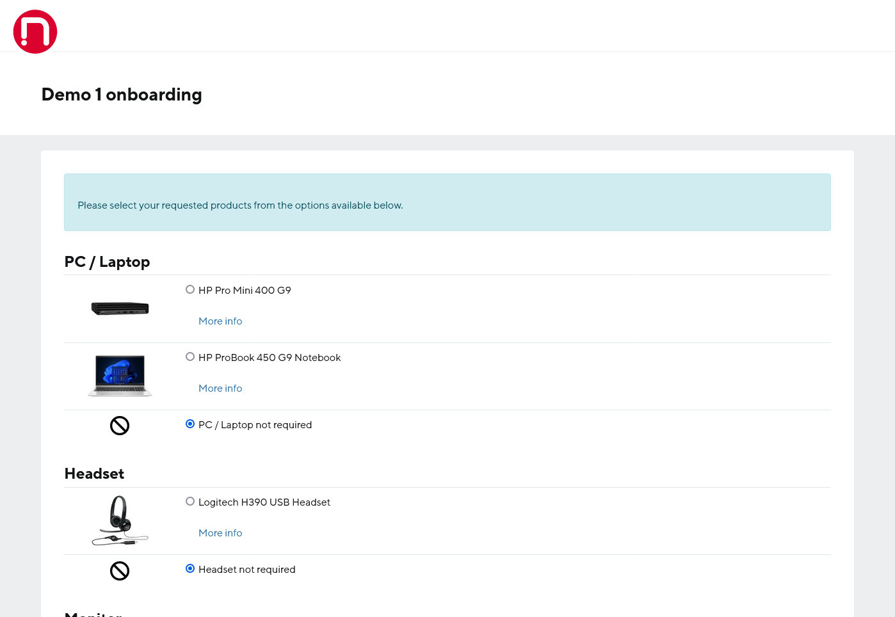This screenshot has height=617, width=895.
Task: Click the red company logo icon
Action: pyautogui.click(x=35, y=32)
